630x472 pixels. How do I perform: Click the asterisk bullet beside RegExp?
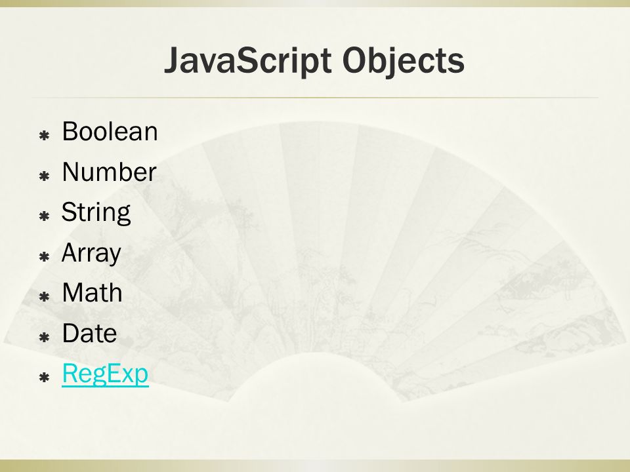tap(44, 378)
